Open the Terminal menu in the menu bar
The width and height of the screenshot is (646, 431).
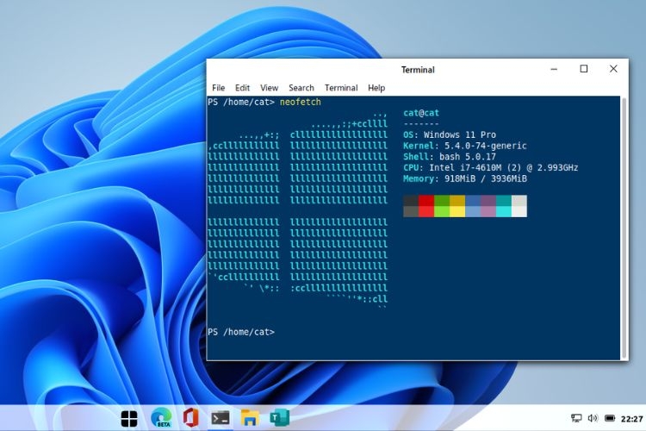(341, 88)
